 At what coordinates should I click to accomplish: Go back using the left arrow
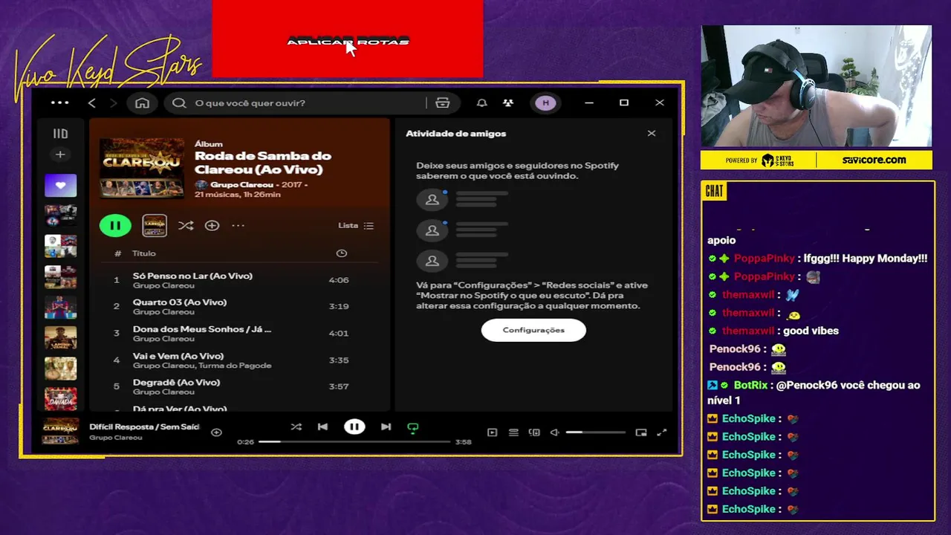point(92,103)
